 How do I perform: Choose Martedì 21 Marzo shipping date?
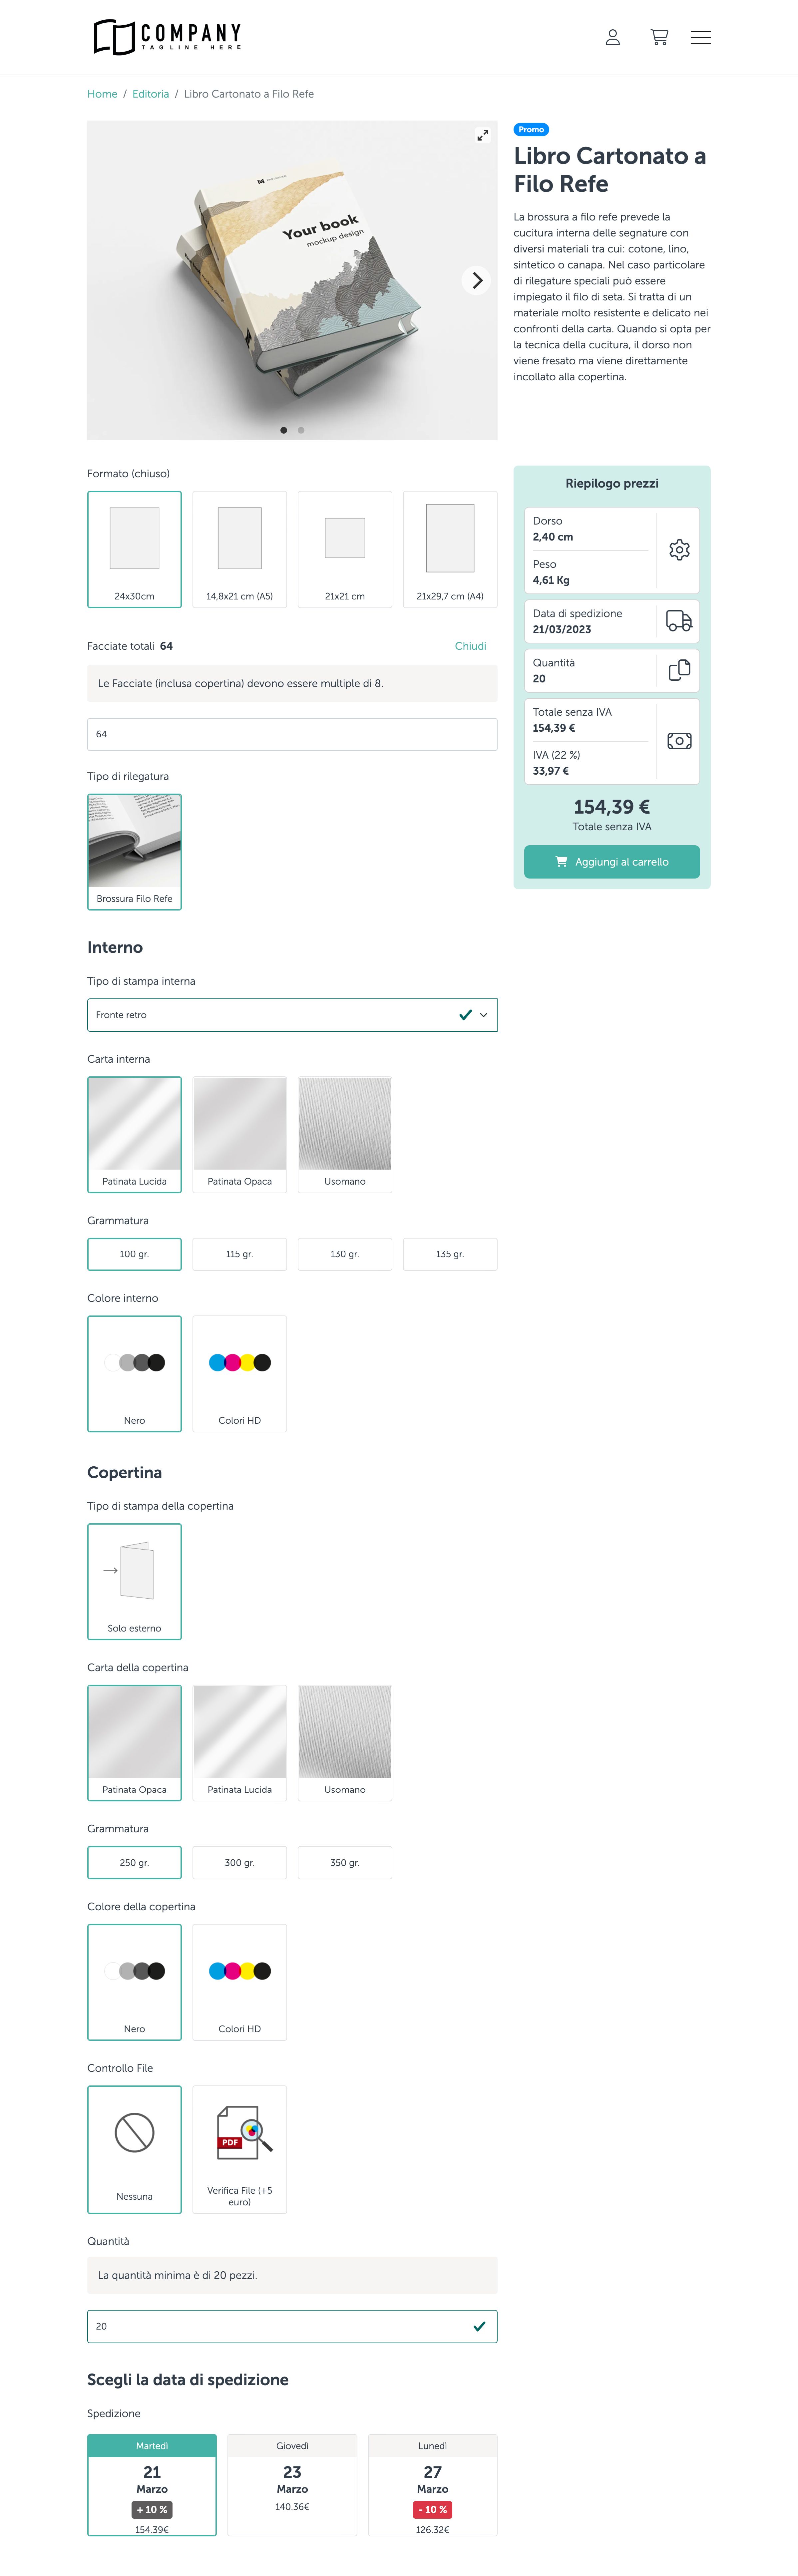[152, 2485]
